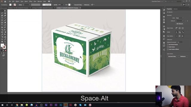Open the Artboard number dropdown

click(180, 21)
